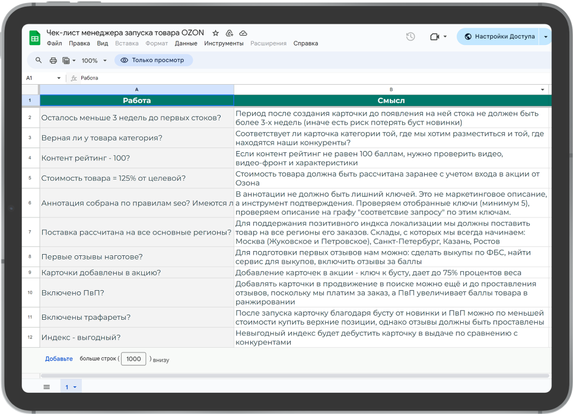Image resolution: width=573 pixels, height=414 pixels.
Task: Open the filter dropdown in column B header
Action: pyautogui.click(x=542, y=89)
